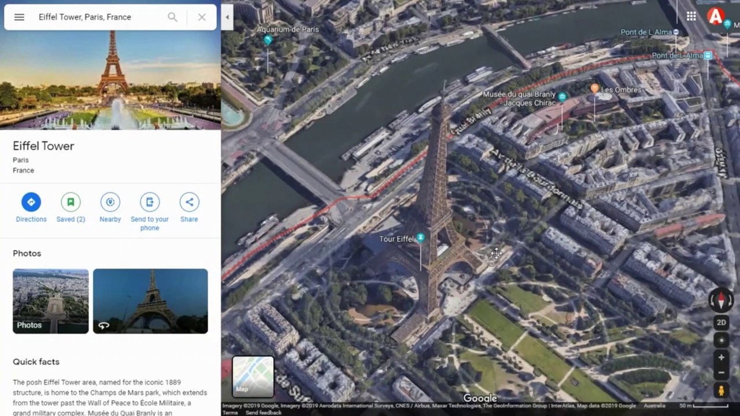
Task: Click the Musée du quai Branly pin
Action: coord(562,97)
